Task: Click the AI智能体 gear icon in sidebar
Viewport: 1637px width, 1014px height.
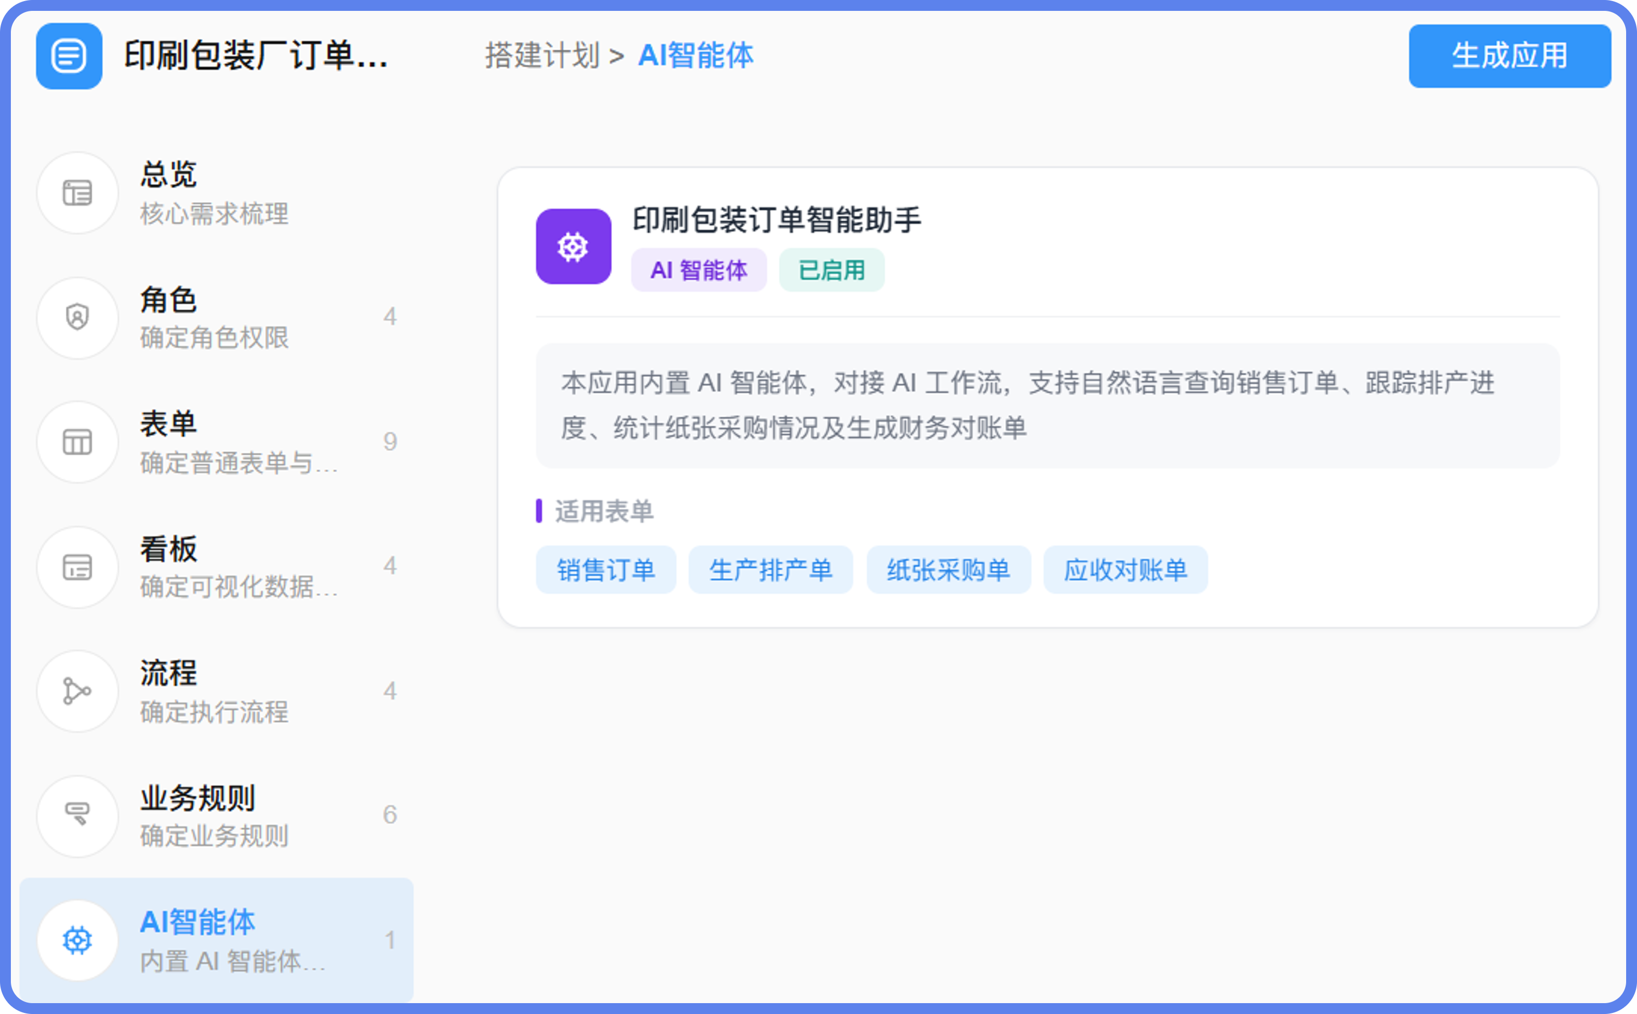Action: pyautogui.click(x=78, y=940)
